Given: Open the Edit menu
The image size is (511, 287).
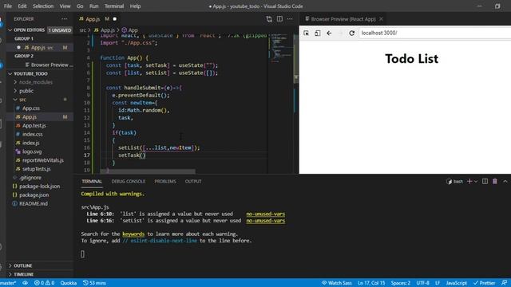Looking at the screenshot, I should click(x=22, y=6).
